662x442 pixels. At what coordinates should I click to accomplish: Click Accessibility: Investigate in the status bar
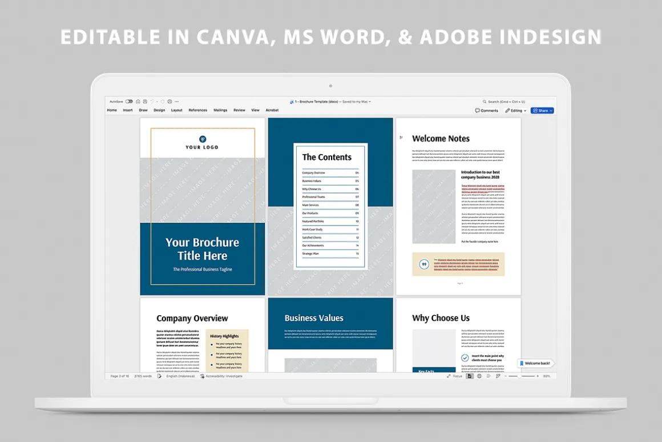tap(221, 376)
